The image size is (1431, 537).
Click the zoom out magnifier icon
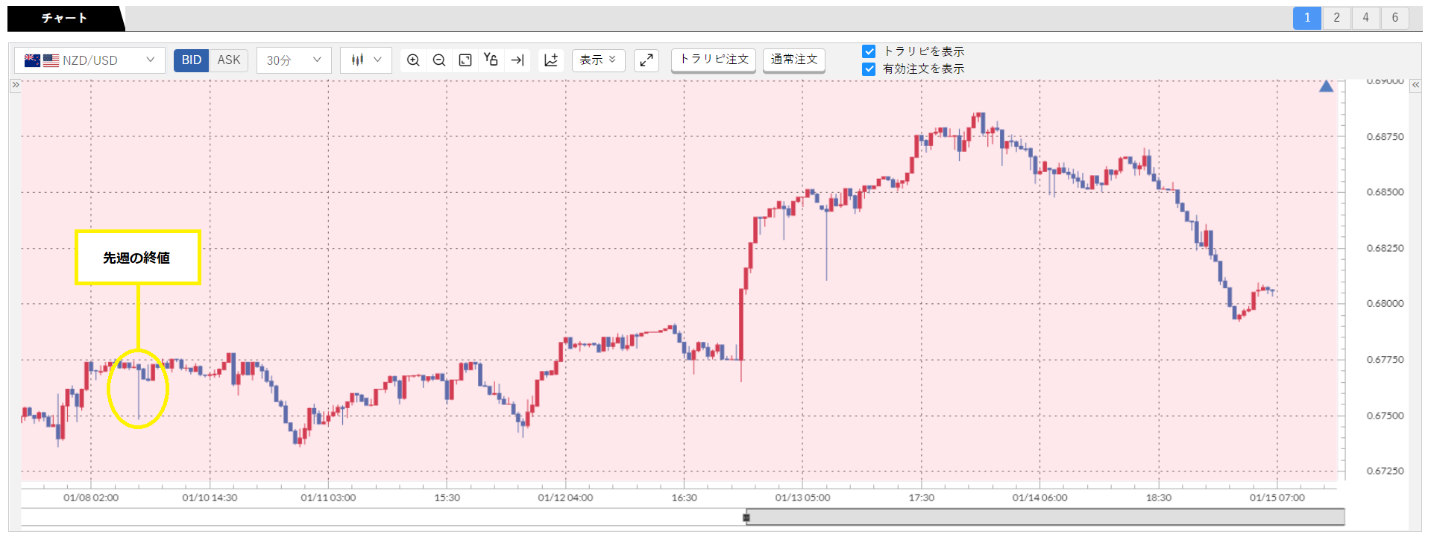(439, 60)
